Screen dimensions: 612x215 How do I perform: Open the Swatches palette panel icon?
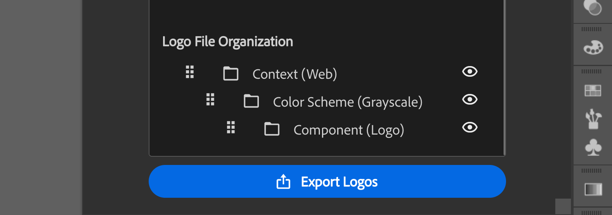(x=593, y=48)
